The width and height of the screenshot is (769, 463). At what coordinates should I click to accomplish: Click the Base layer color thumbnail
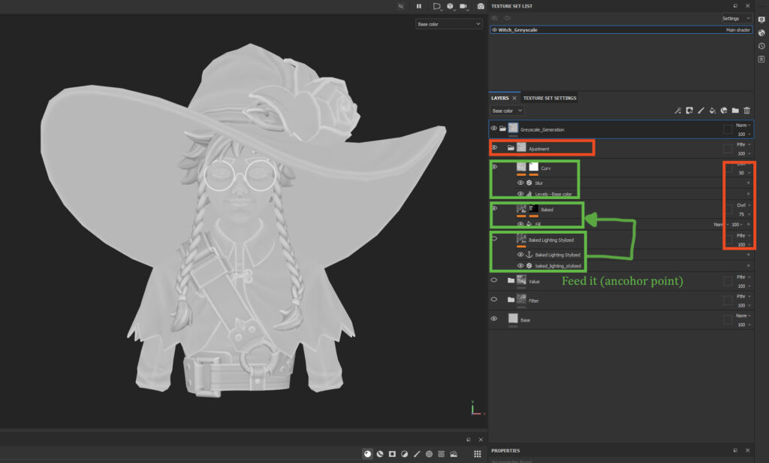point(512,319)
